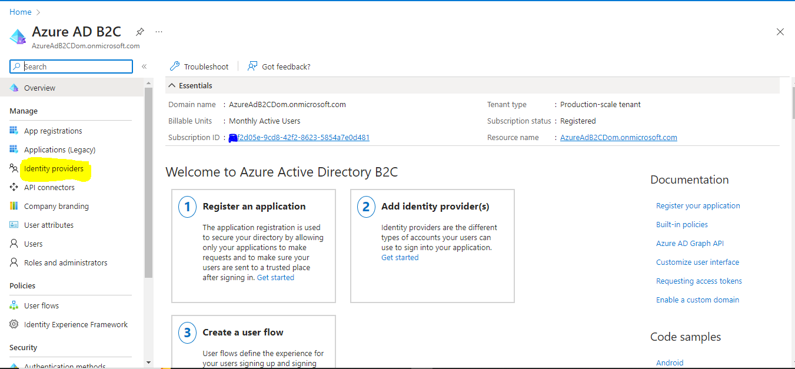
Task: Click the Company branding bars icon
Action: click(x=14, y=206)
